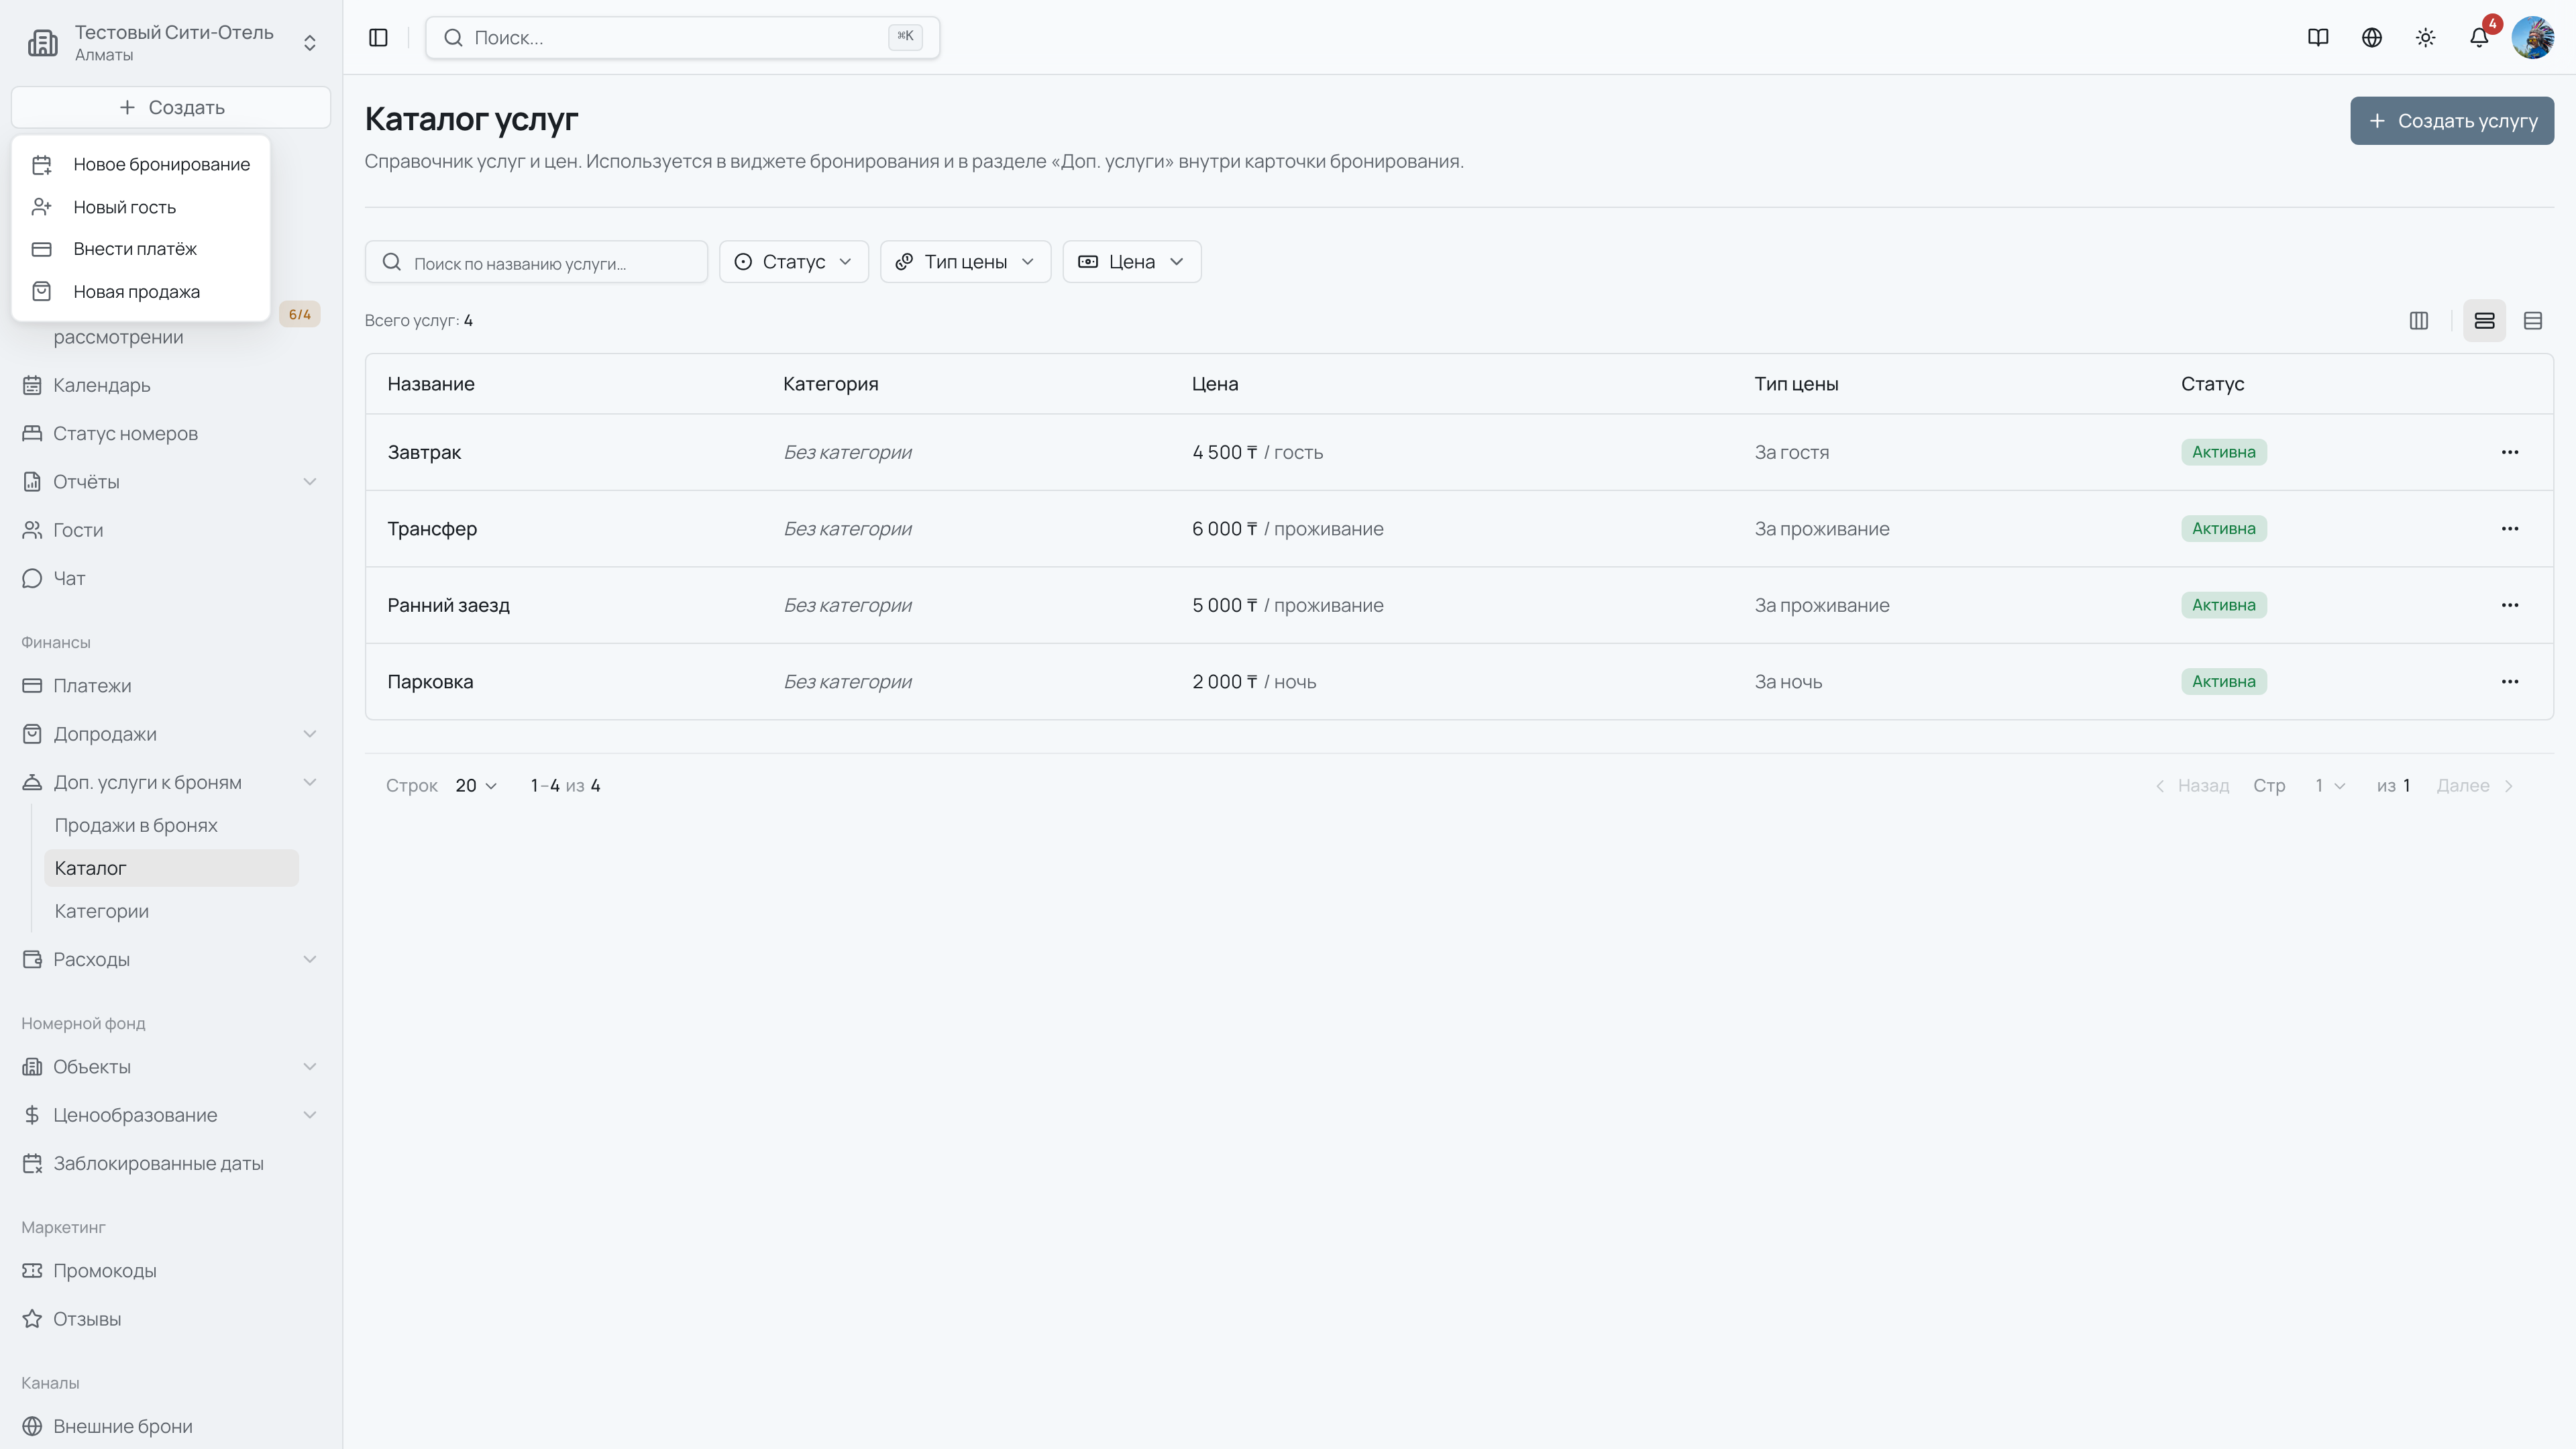
Task: Click the hotel building icon
Action: [x=43, y=43]
